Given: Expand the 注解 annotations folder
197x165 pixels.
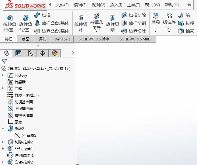Looking at the screenshot, I should tap(3, 88).
